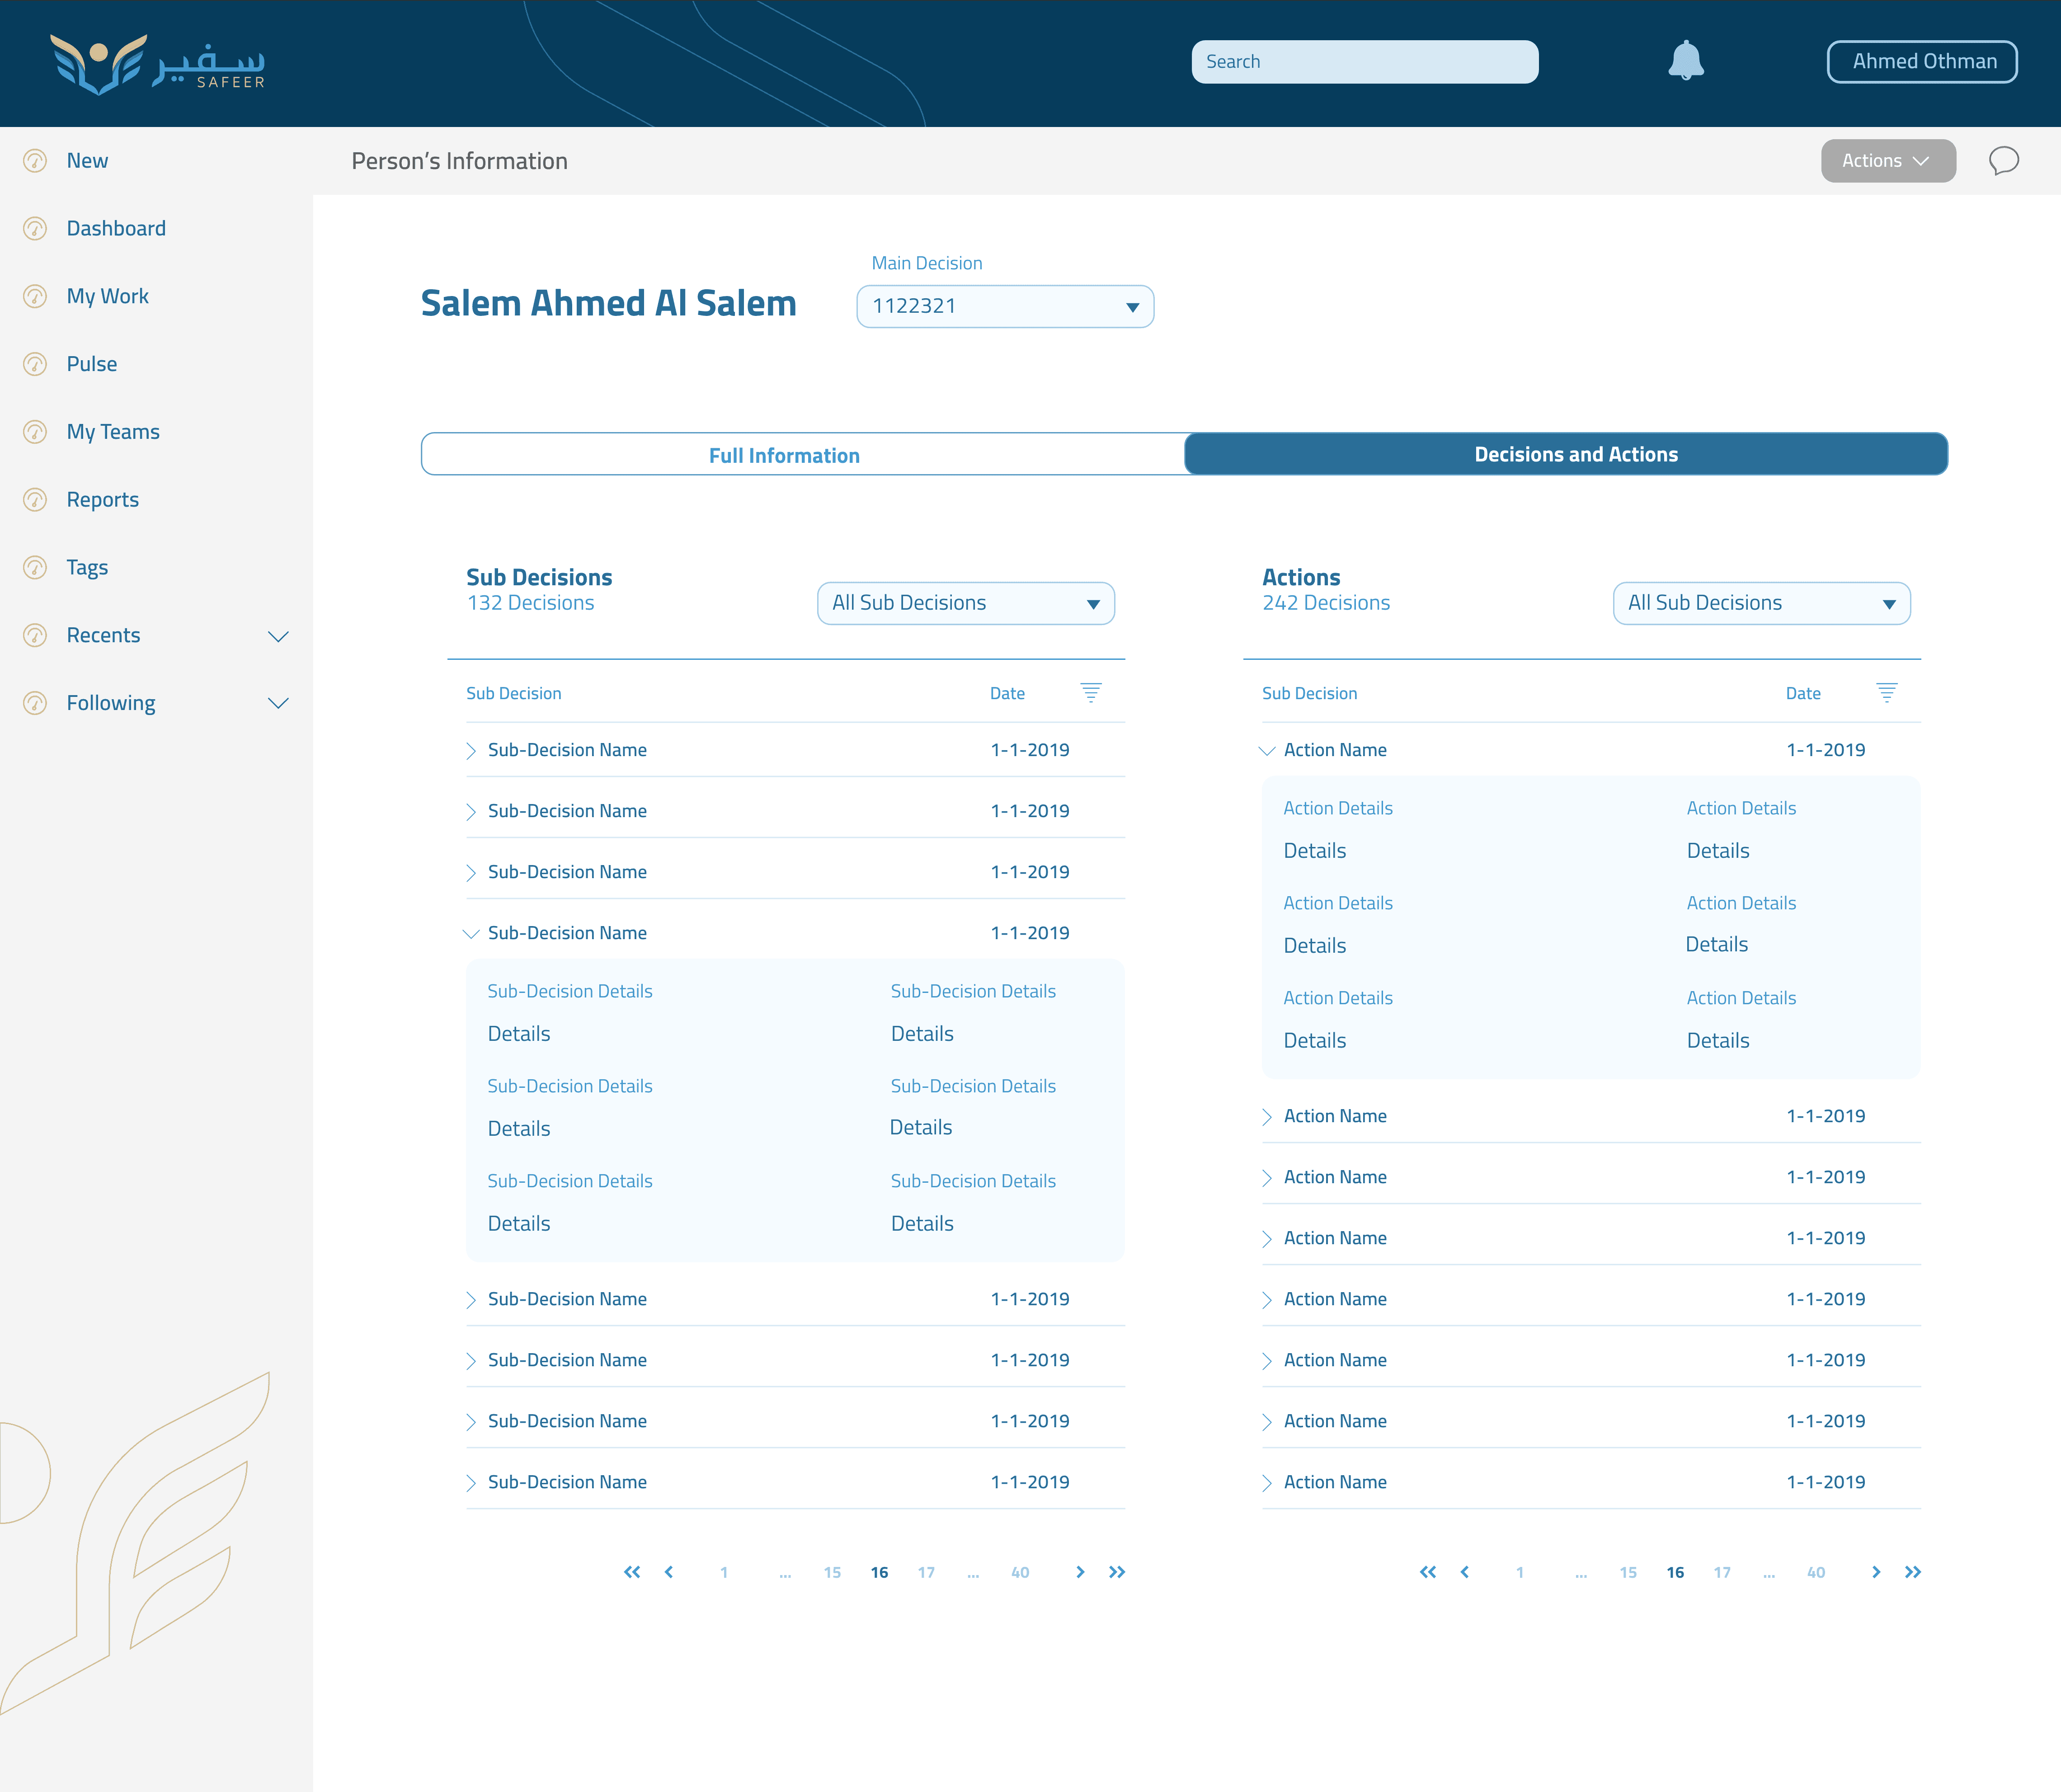The image size is (2061, 1792).
Task: Click the Sub Decisions table filter icon
Action: [x=1090, y=692]
